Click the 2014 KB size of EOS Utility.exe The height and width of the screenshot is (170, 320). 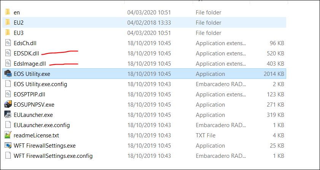tap(274, 74)
